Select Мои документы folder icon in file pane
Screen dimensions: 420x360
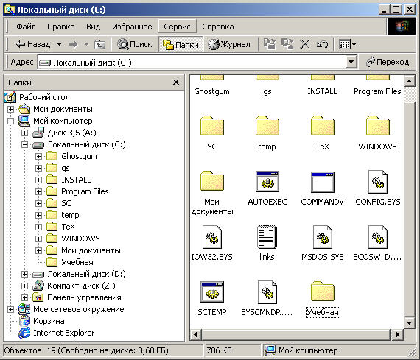click(x=212, y=181)
